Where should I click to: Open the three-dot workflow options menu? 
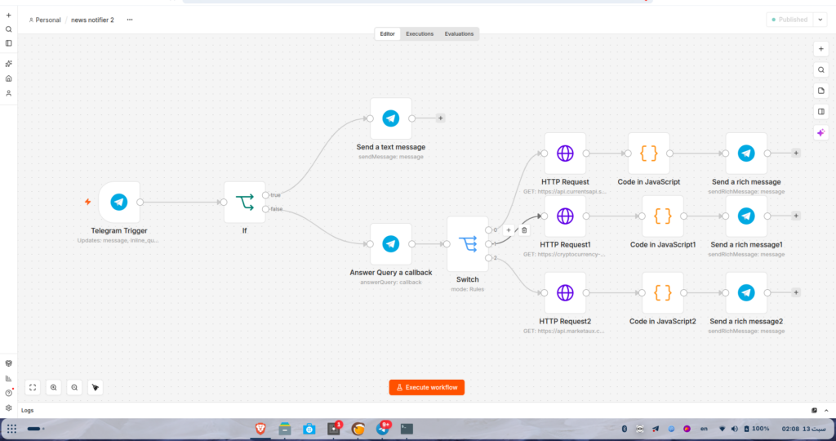click(x=130, y=20)
